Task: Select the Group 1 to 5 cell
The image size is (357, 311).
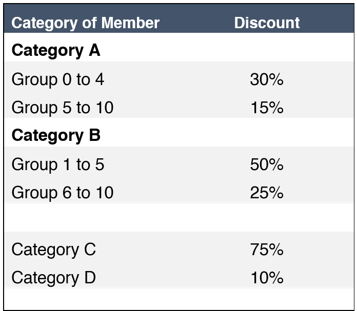Action: coord(58,164)
